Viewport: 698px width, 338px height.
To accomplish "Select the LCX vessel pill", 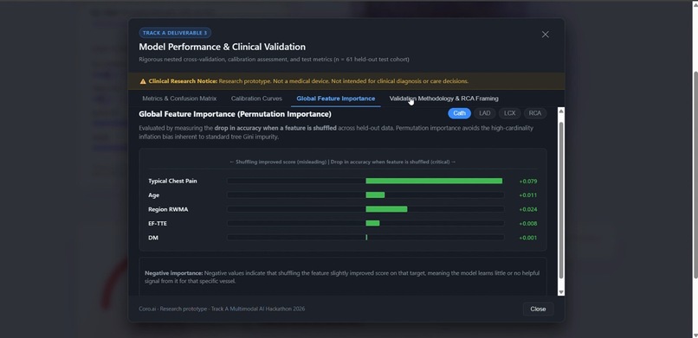I will (x=510, y=113).
